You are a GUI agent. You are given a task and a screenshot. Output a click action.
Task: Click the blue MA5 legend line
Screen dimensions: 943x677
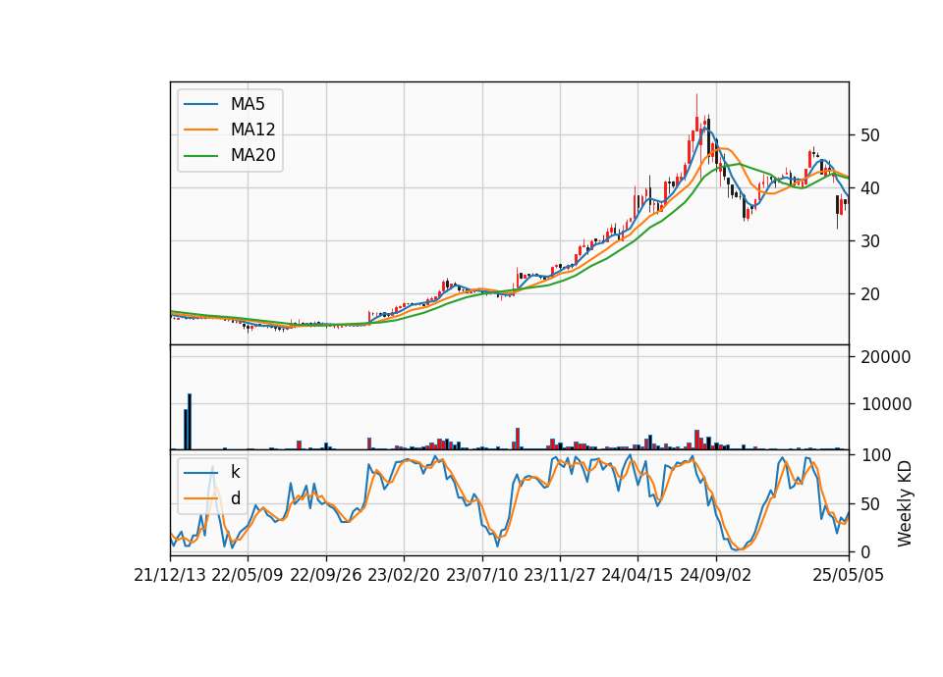click(x=200, y=104)
